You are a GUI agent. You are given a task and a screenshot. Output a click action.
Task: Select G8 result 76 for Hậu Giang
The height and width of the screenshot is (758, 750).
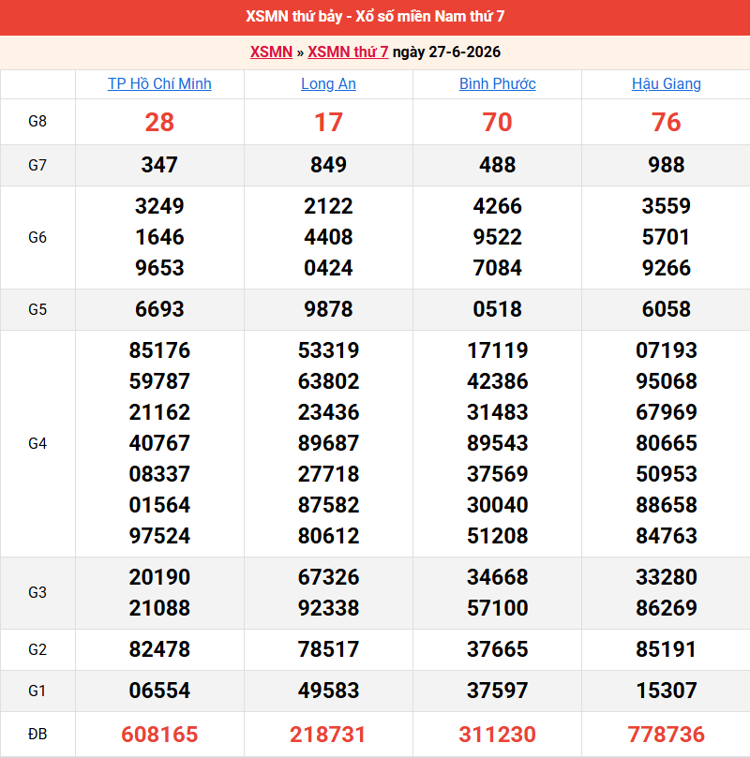tap(666, 123)
